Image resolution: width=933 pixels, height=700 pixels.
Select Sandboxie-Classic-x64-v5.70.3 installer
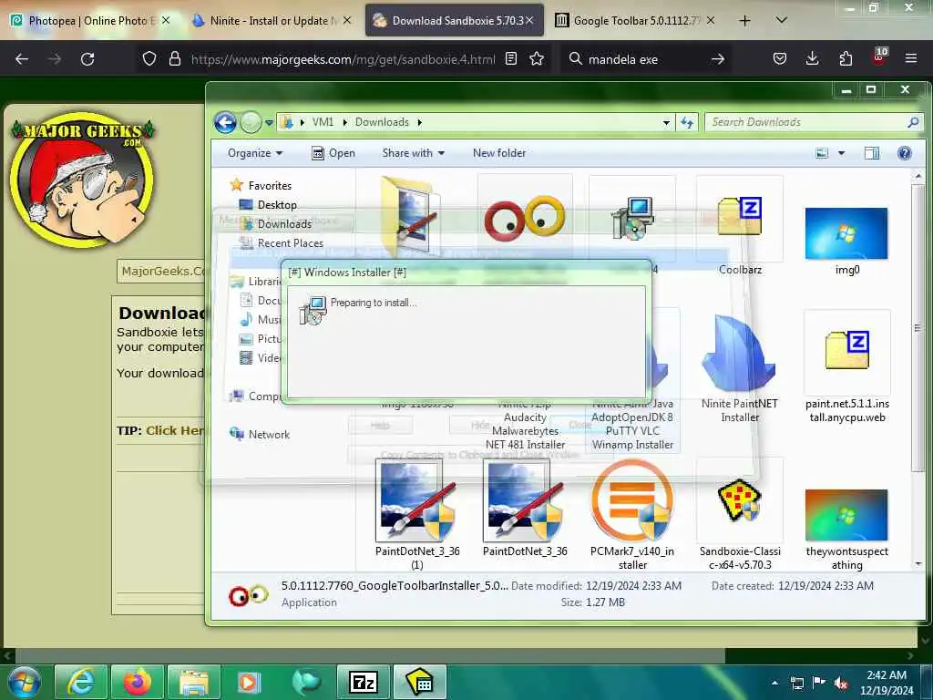pyautogui.click(x=740, y=516)
